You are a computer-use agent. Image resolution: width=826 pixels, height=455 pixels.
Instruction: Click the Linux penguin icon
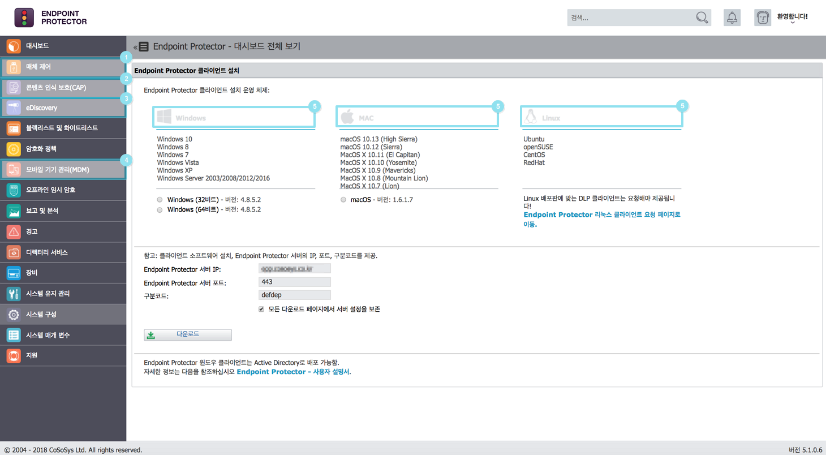pos(530,117)
